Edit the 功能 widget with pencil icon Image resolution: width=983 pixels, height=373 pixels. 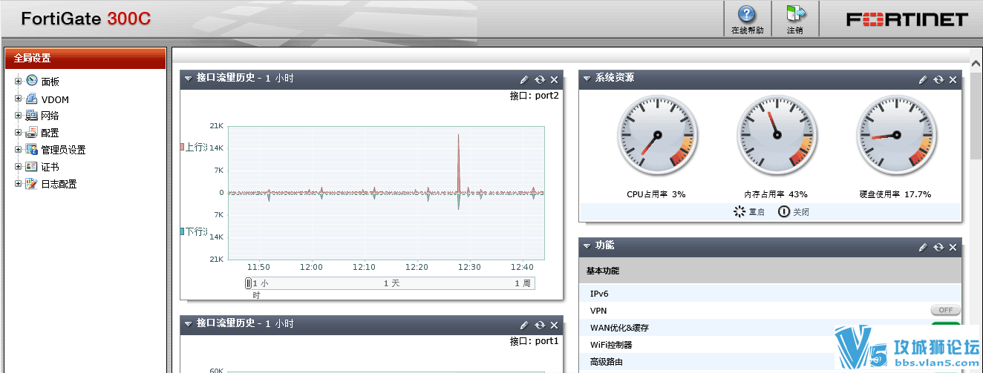[x=923, y=246]
